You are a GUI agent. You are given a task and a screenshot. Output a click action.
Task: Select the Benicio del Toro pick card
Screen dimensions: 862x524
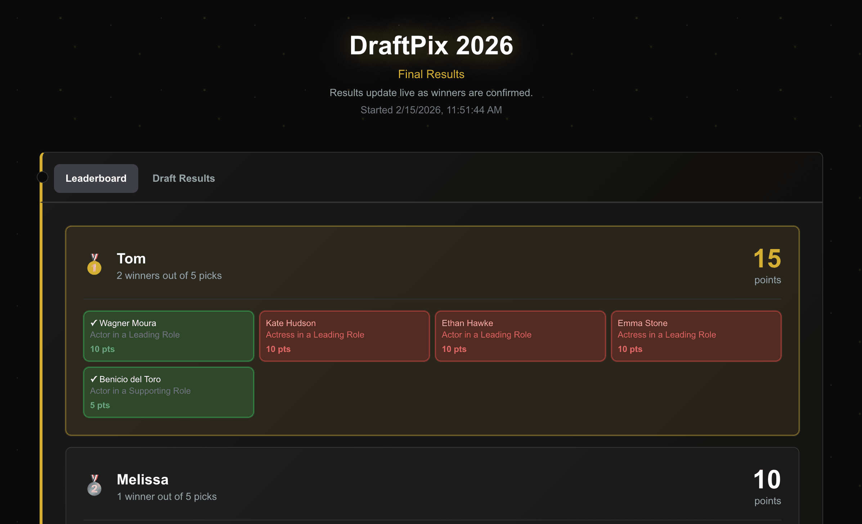[168, 392]
